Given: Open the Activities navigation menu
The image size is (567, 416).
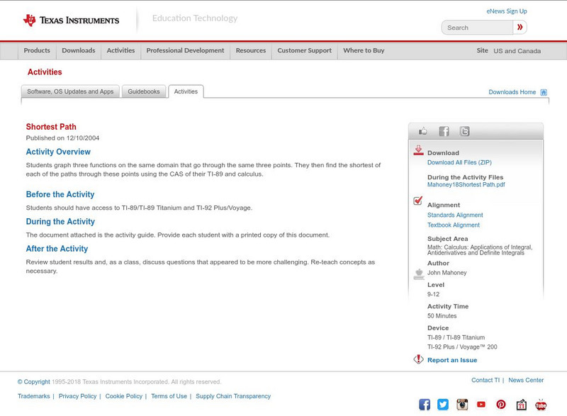Looking at the screenshot, I should (120, 50).
